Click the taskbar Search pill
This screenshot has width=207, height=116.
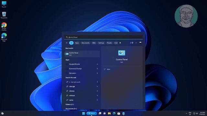[92, 113]
